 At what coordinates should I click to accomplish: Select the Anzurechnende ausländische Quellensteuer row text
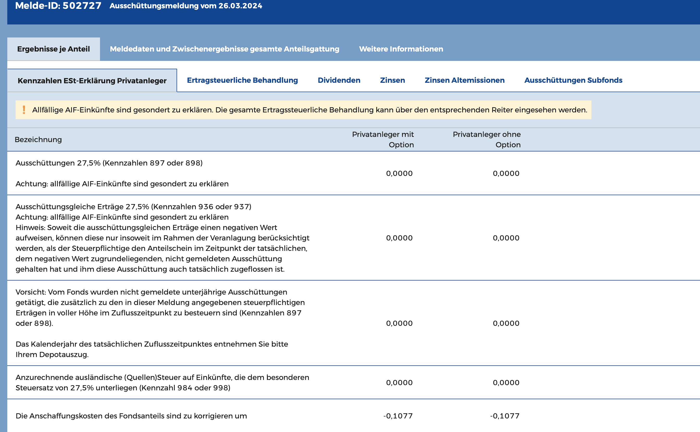pos(162,383)
